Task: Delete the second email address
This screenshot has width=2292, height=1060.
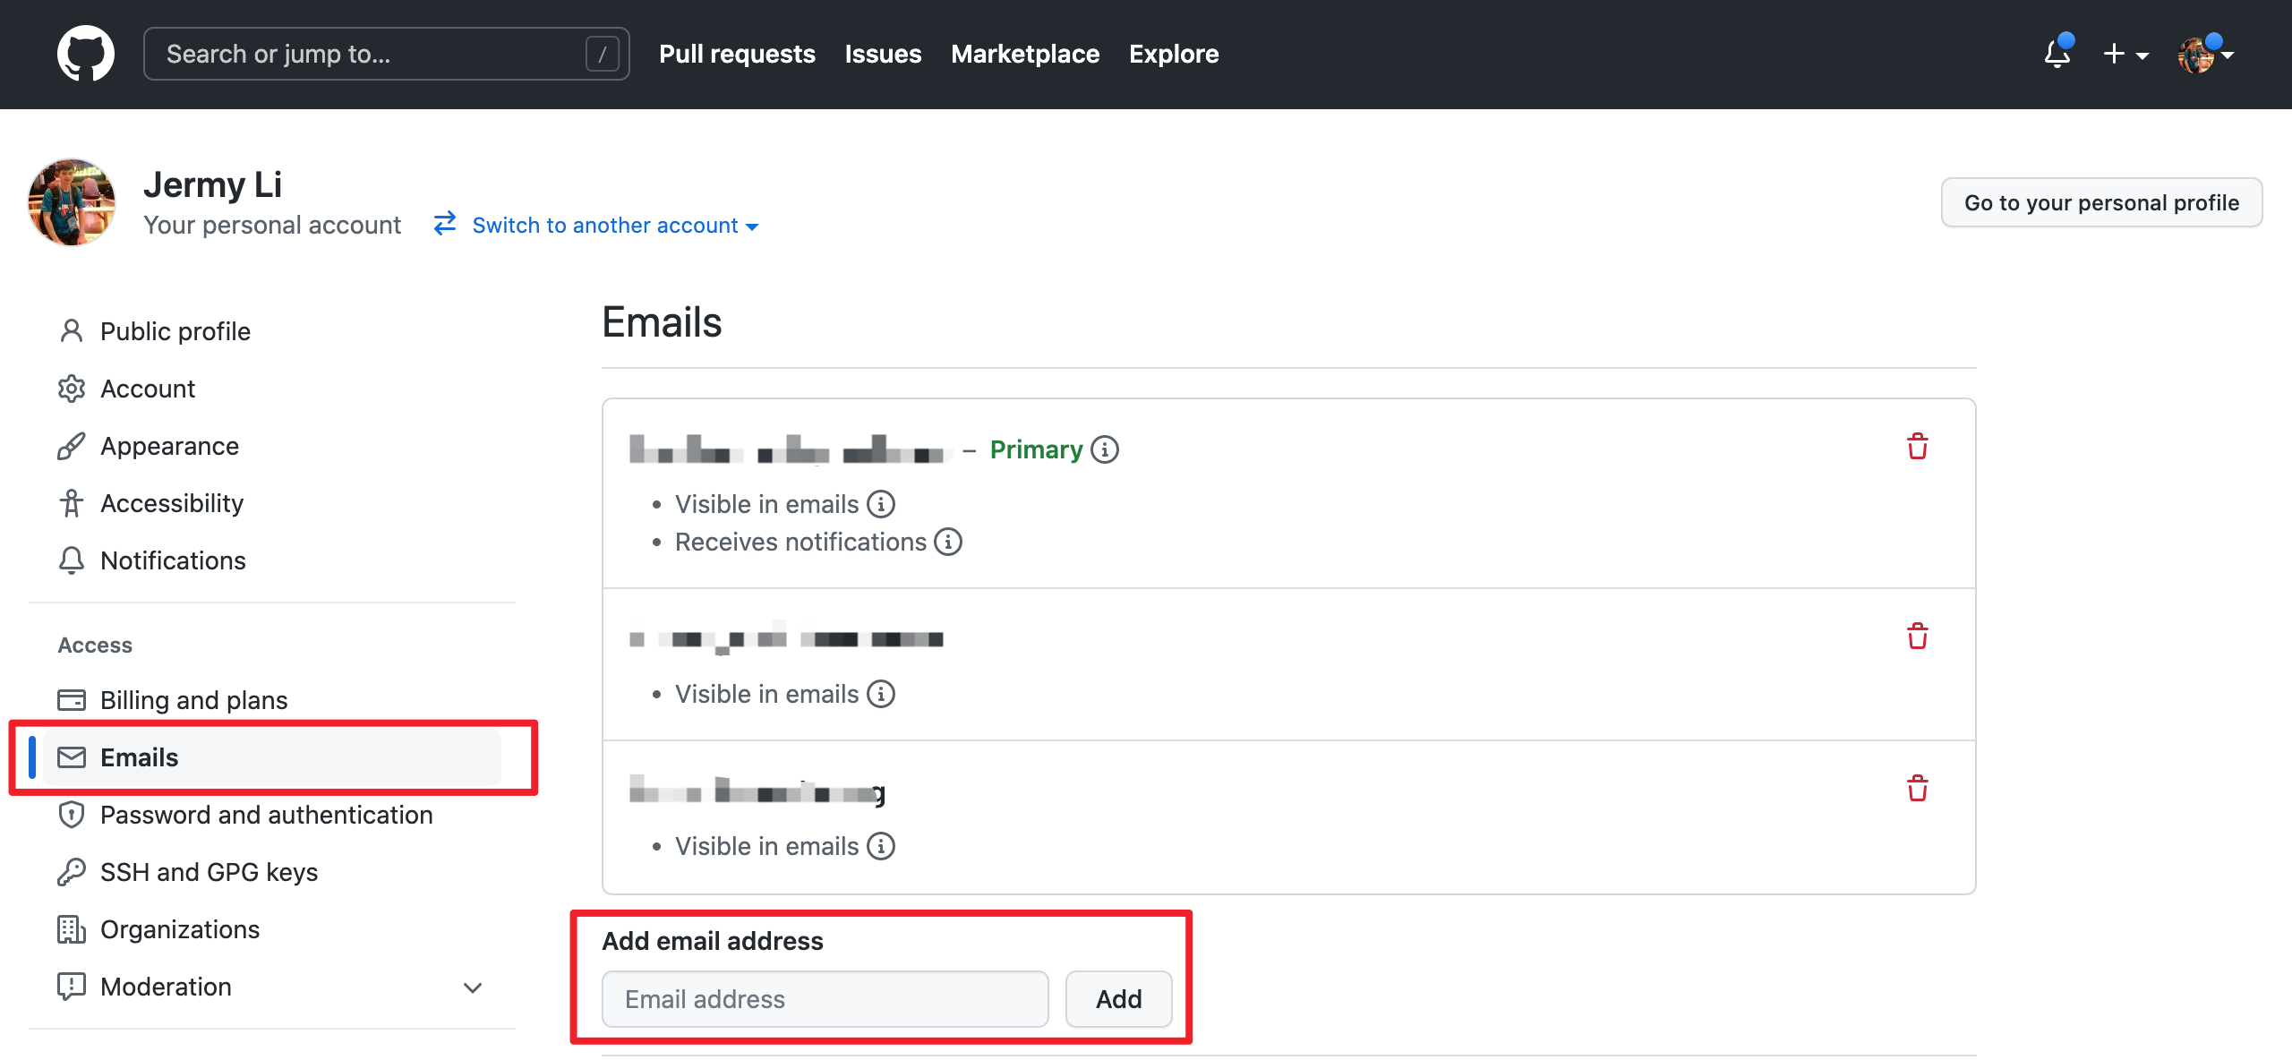Action: [1917, 637]
